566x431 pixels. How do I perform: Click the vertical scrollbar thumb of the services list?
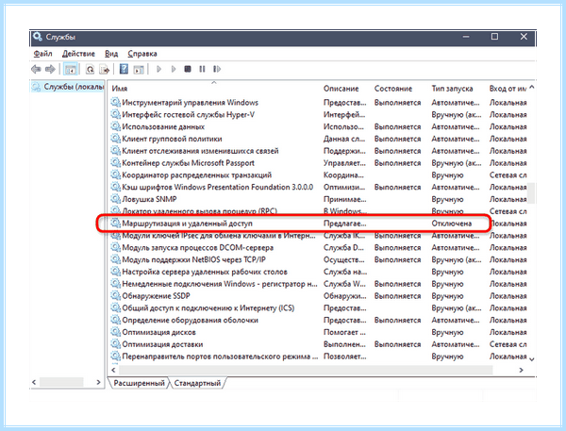pyautogui.click(x=532, y=193)
